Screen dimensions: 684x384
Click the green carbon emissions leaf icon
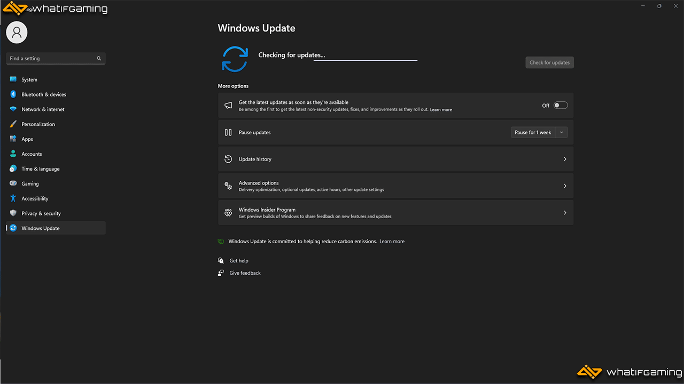click(221, 242)
